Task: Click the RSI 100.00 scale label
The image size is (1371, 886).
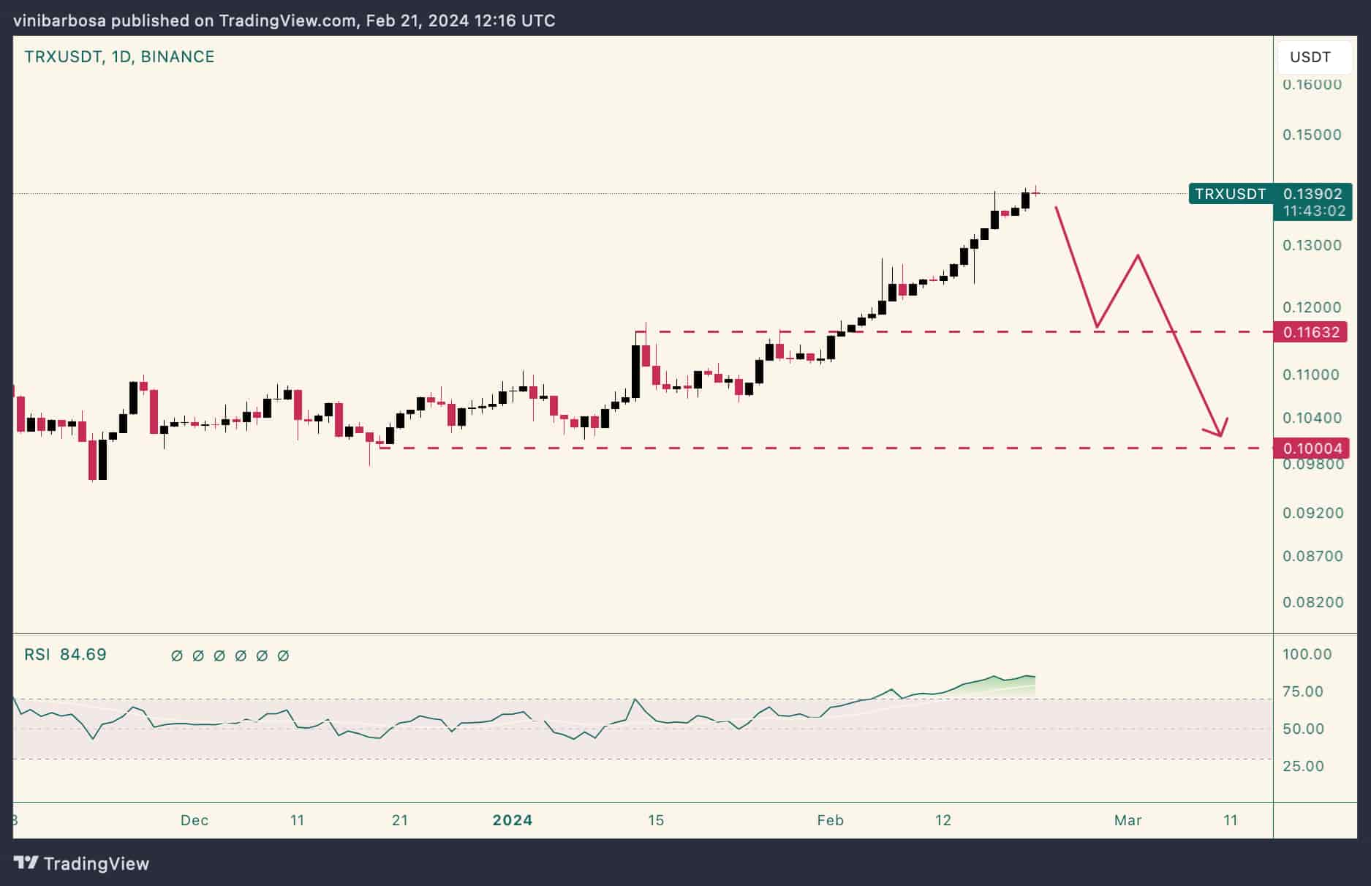Action: pyautogui.click(x=1307, y=654)
